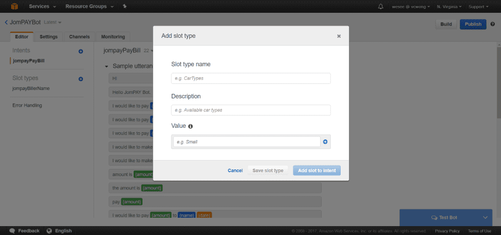Image resolution: width=501 pixels, height=235 pixels.
Task: Select the 'Hello JomPAY Bot.' utterance
Action: pos(131,92)
